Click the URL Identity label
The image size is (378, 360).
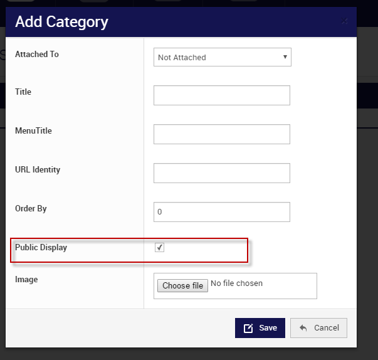point(38,170)
